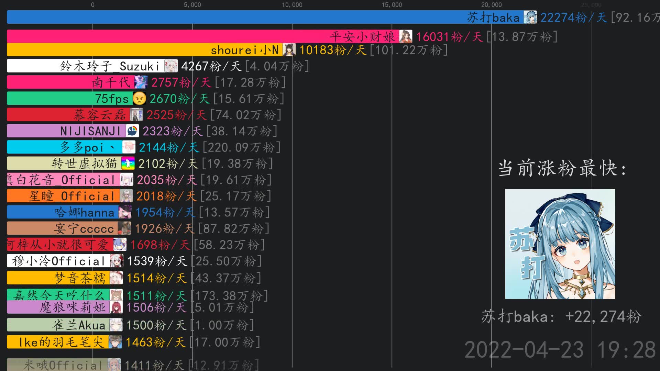Click 慕容云磊 name label

click(100, 115)
